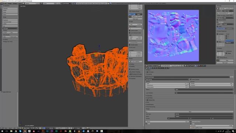Open the viewport shading selector
Image resolution: width=236 pixels, height=133 pixels.
tap(34, 128)
